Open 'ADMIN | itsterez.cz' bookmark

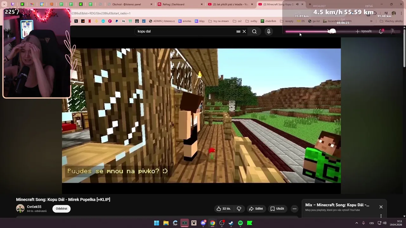pos(161,21)
